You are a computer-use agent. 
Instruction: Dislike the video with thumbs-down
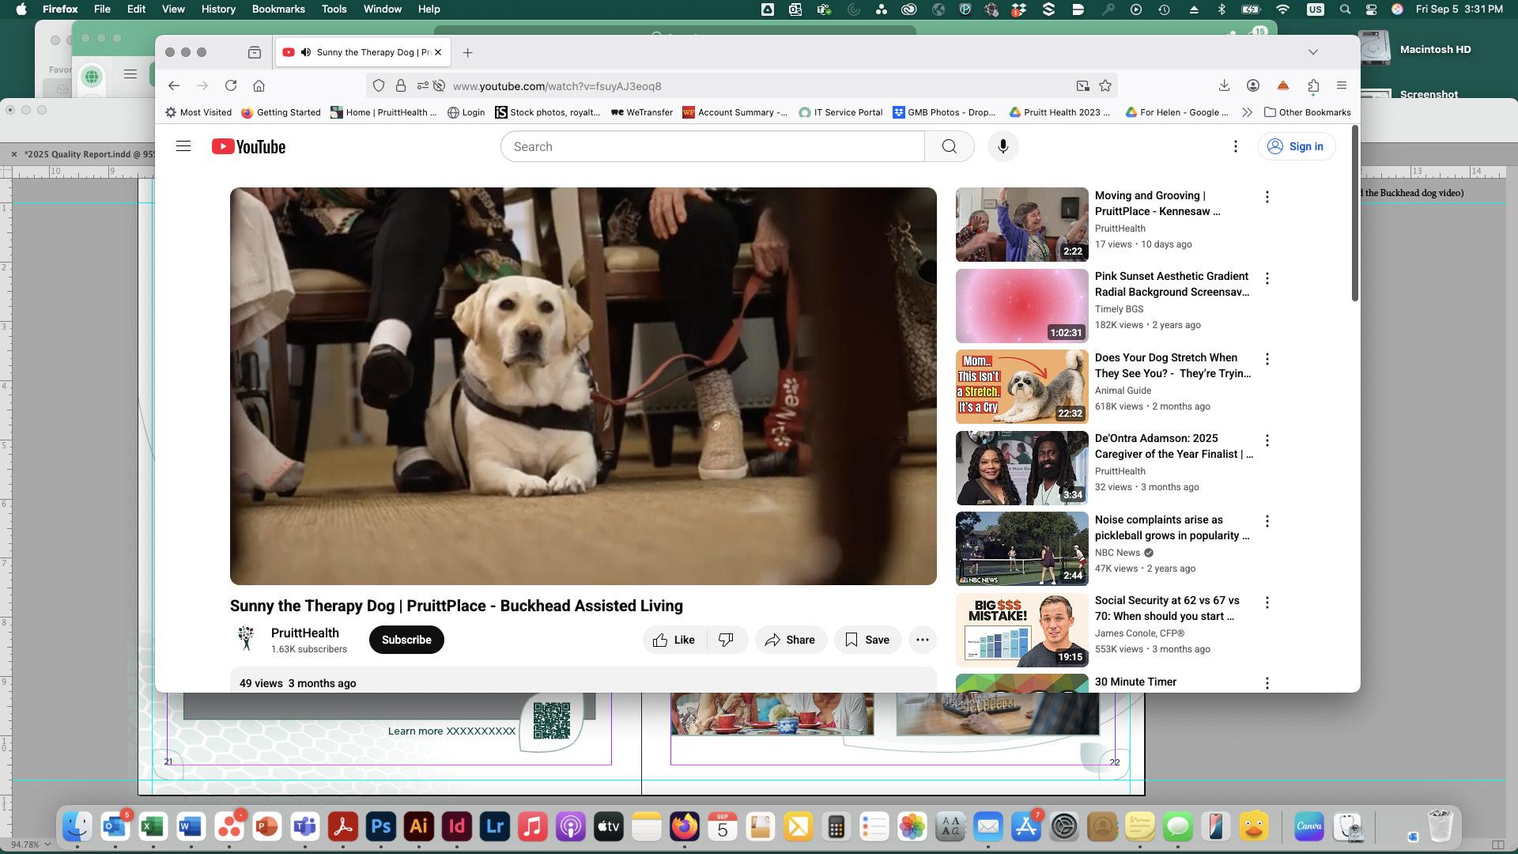coord(726,640)
